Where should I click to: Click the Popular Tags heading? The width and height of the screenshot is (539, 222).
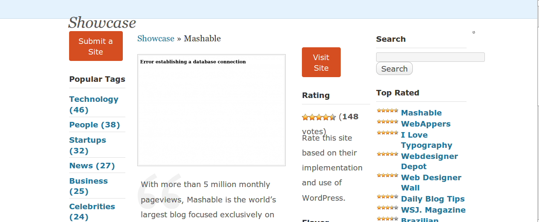(97, 79)
